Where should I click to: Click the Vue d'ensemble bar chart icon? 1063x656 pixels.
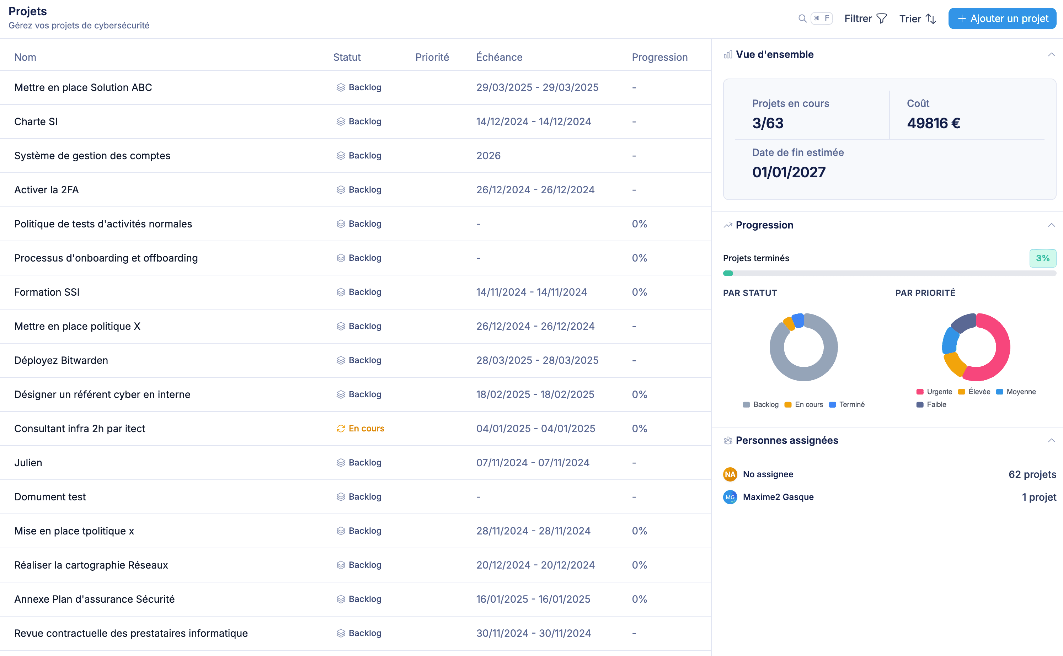pos(728,55)
